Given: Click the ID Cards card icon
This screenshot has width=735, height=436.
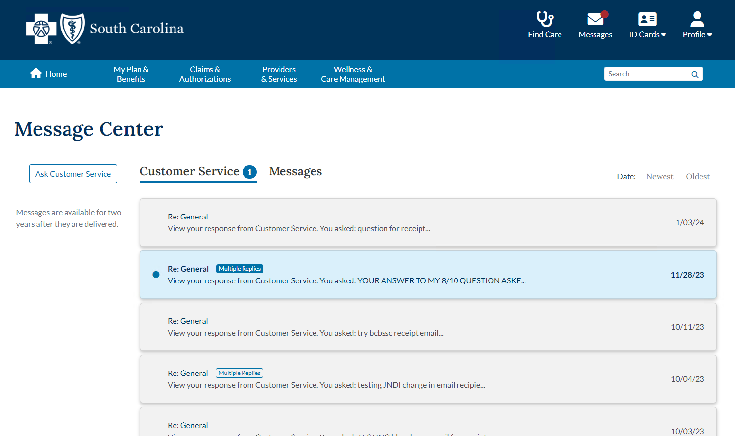Looking at the screenshot, I should [647, 19].
